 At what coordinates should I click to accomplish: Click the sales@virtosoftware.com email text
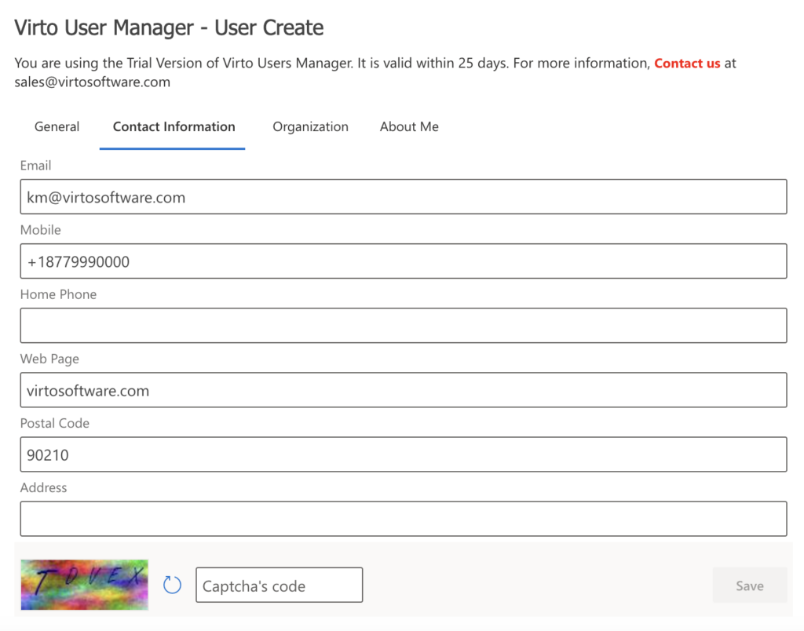(92, 82)
